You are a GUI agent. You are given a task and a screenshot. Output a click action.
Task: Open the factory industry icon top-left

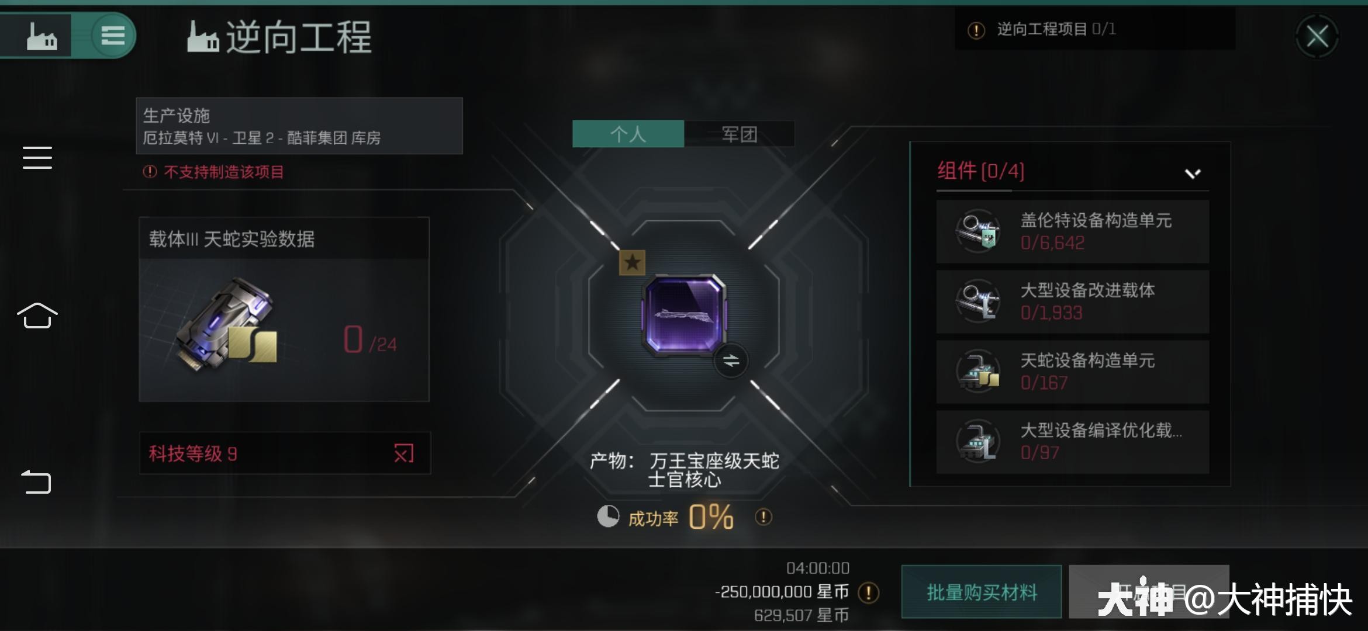tap(42, 36)
